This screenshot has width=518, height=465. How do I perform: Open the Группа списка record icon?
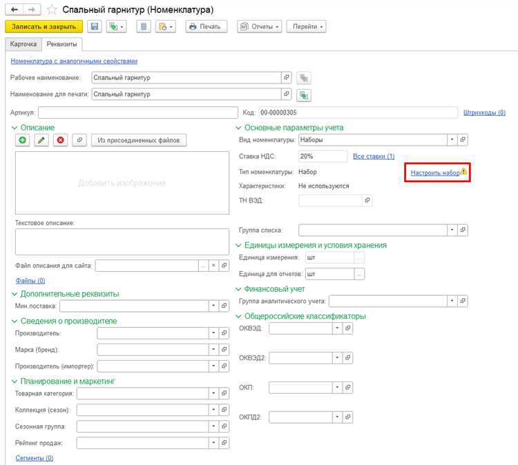pyautogui.click(x=463, y=230)
